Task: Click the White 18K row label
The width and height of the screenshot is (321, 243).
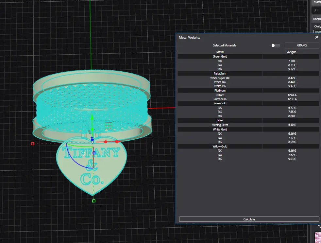Action: point(220,86)
